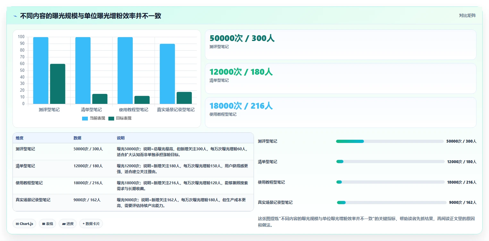Toggle the 当前表现 legend item
The height and width of the screenshot is (241, 489).
[x=94, y=118]
